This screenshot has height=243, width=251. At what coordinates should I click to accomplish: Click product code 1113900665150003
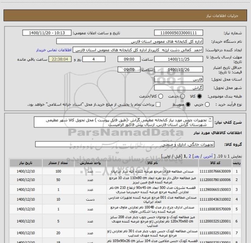click(215, 190)
